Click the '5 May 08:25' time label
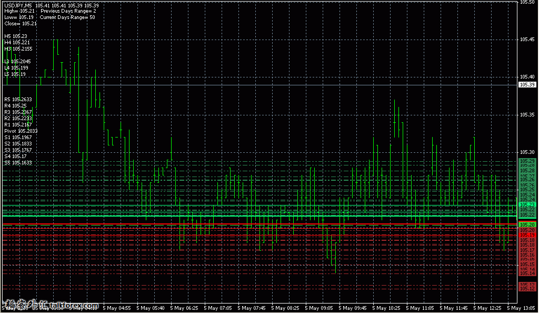 click(x=285, y=308)
